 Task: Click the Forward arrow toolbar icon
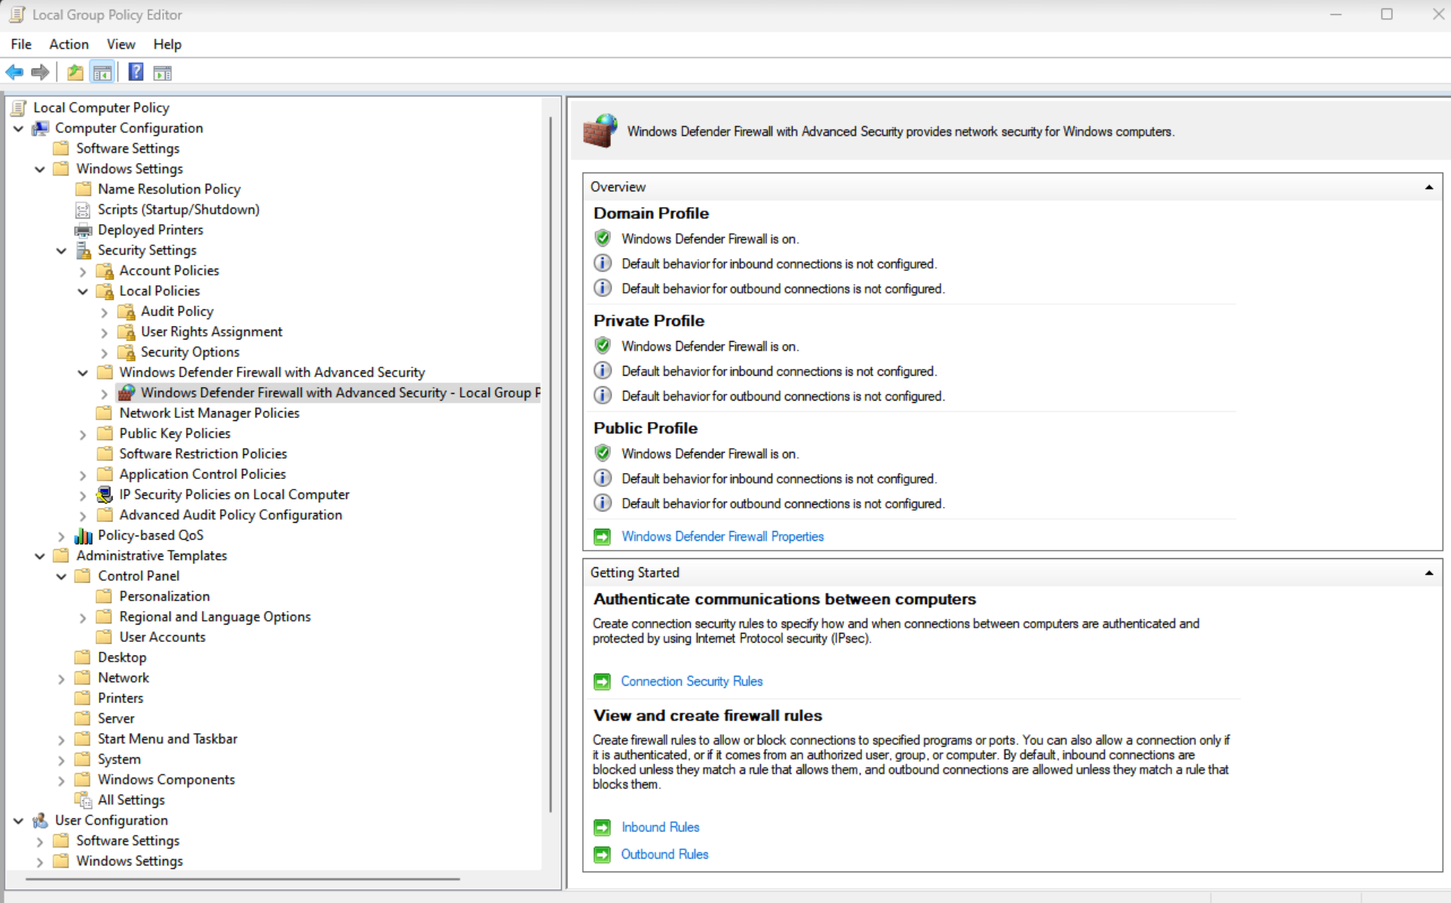point(40,72)
